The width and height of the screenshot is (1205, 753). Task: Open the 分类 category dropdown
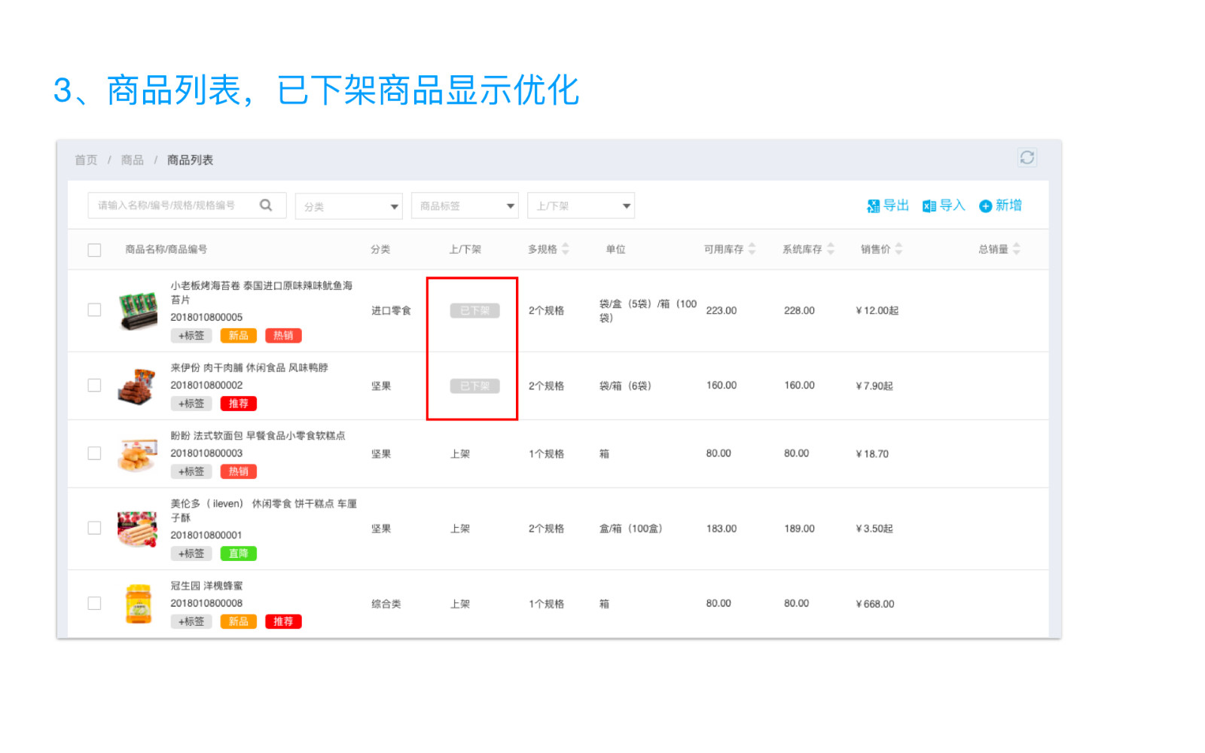tap(349, 206)
